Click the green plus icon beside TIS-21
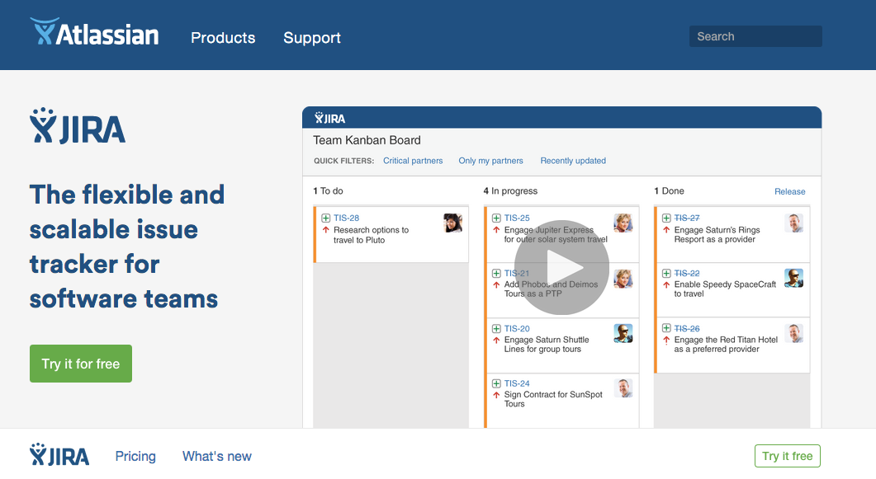The height and width of the screenshot is (479, 876). click(x=496, y=273)
